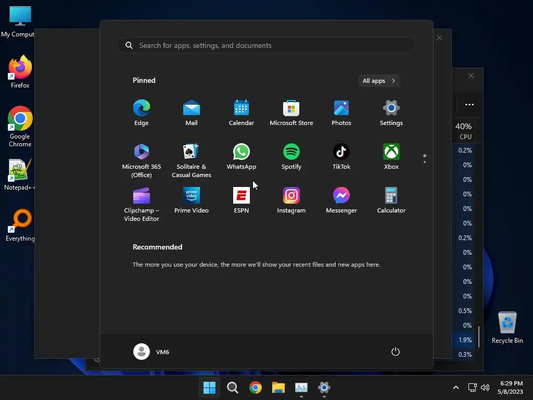The height and width of the screenshot is (400, 533).
Task: Open Settings from the pinned apps
Action: pyautogui.click(x=391, y=113)
